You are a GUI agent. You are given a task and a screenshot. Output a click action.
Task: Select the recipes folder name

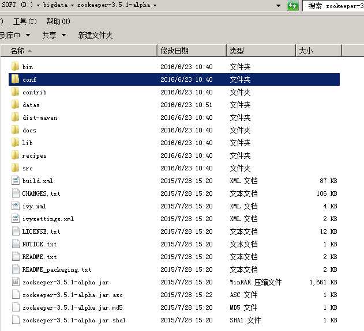click(35, 155)
